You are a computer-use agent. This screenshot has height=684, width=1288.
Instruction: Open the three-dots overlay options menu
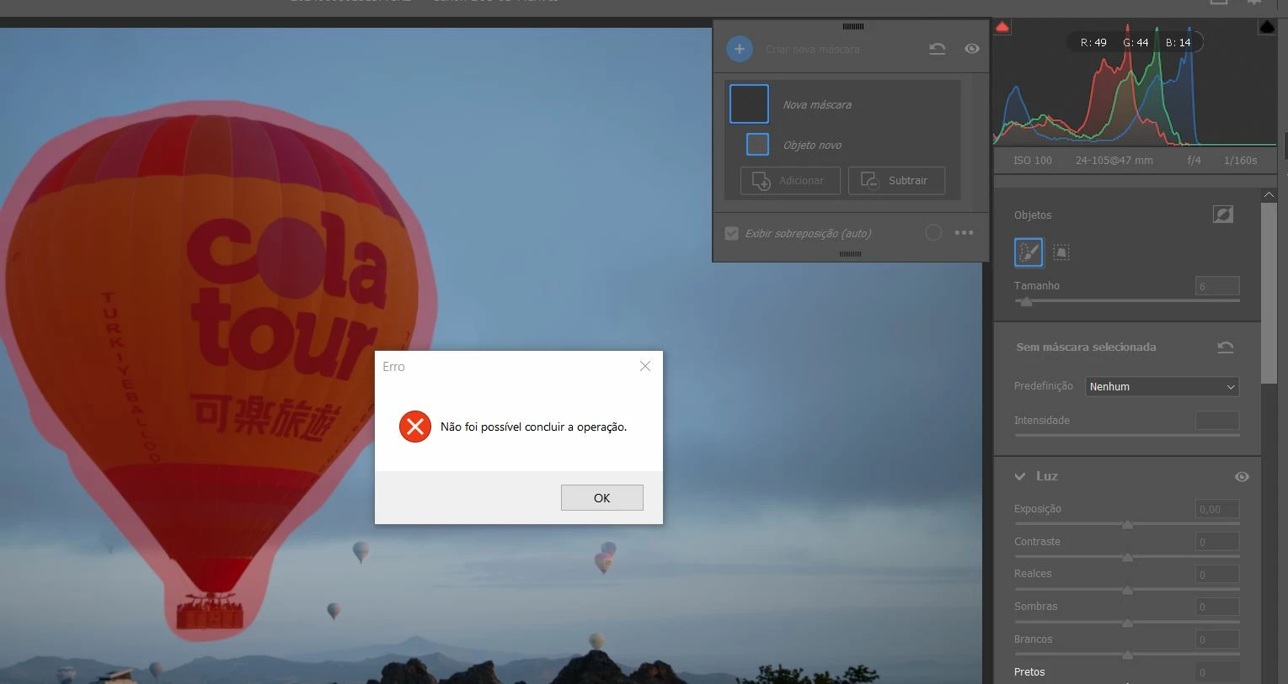pyautogui.click(x=965, y=233)
